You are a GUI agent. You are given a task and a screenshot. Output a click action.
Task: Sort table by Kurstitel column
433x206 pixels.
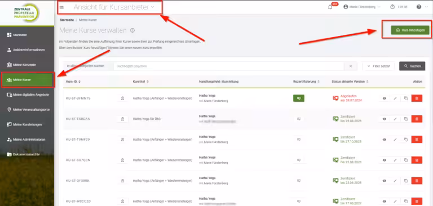[x=140, y=82]
